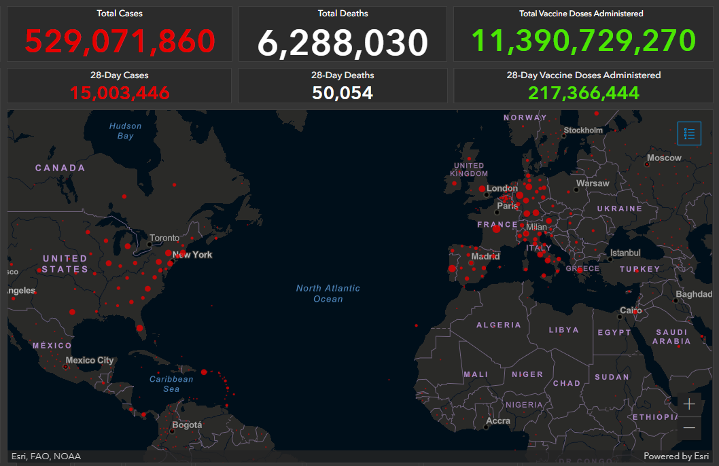Click the New York label on the map
719x466 pixels.
coord(192,255)
